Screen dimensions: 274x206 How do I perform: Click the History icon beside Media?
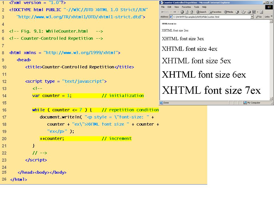237,12
